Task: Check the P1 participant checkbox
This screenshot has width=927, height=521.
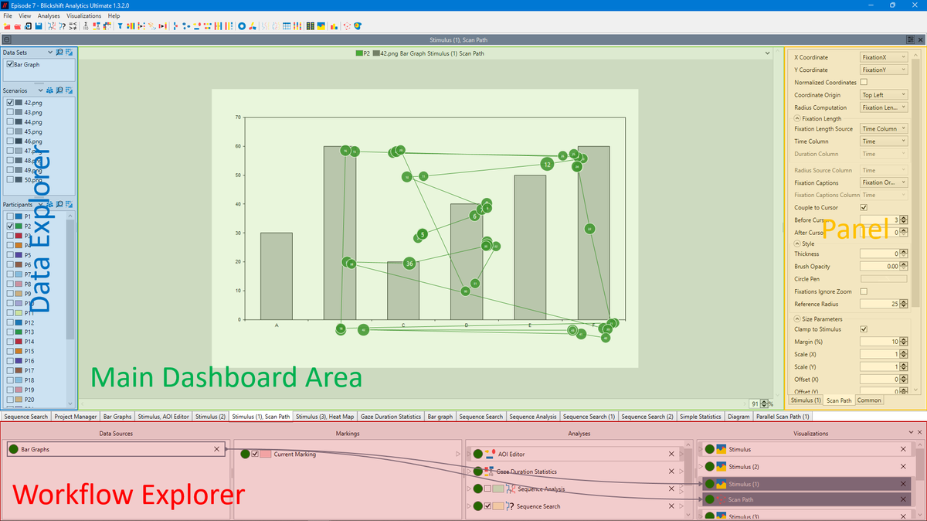Action: 10,216
